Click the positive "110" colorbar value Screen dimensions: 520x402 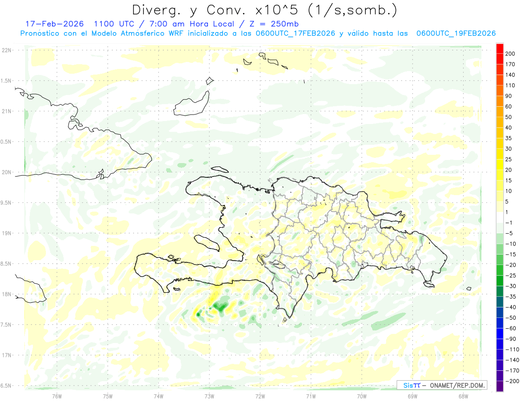coord(510,85)
